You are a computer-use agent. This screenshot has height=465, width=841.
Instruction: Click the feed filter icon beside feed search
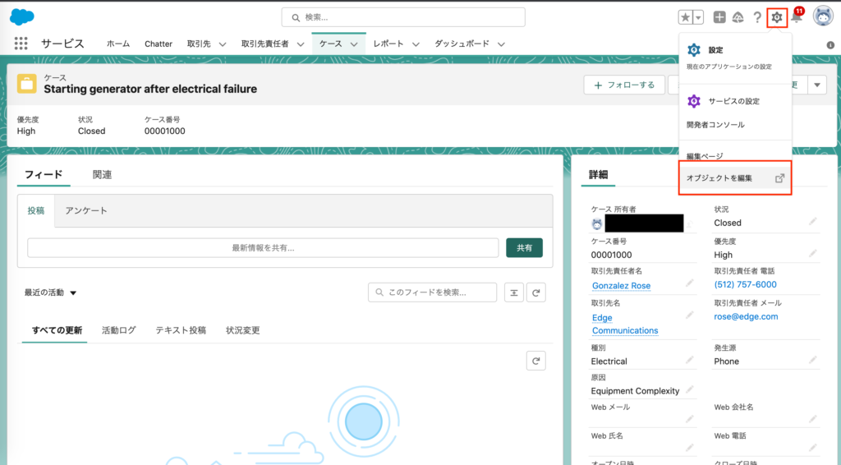click(513, 292)
